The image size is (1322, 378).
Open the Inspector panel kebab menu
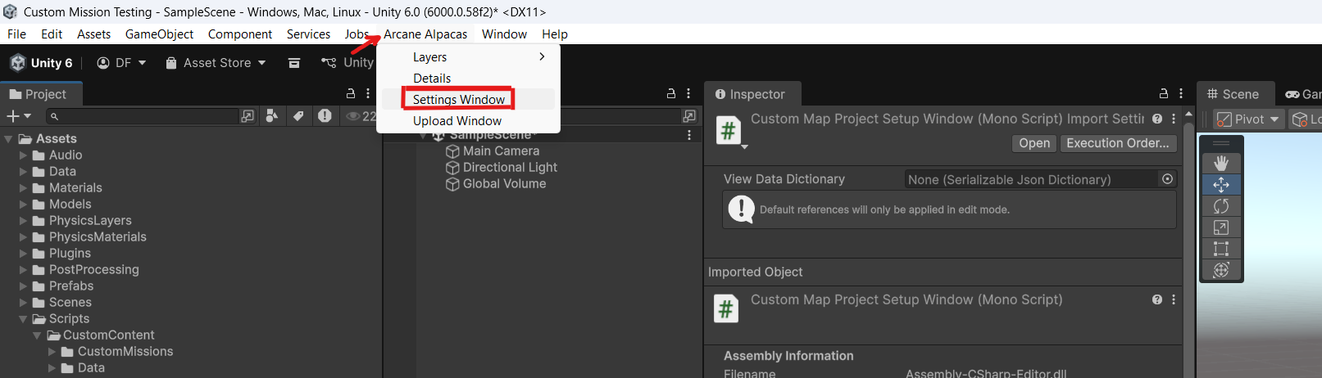tap(1181, 93)
